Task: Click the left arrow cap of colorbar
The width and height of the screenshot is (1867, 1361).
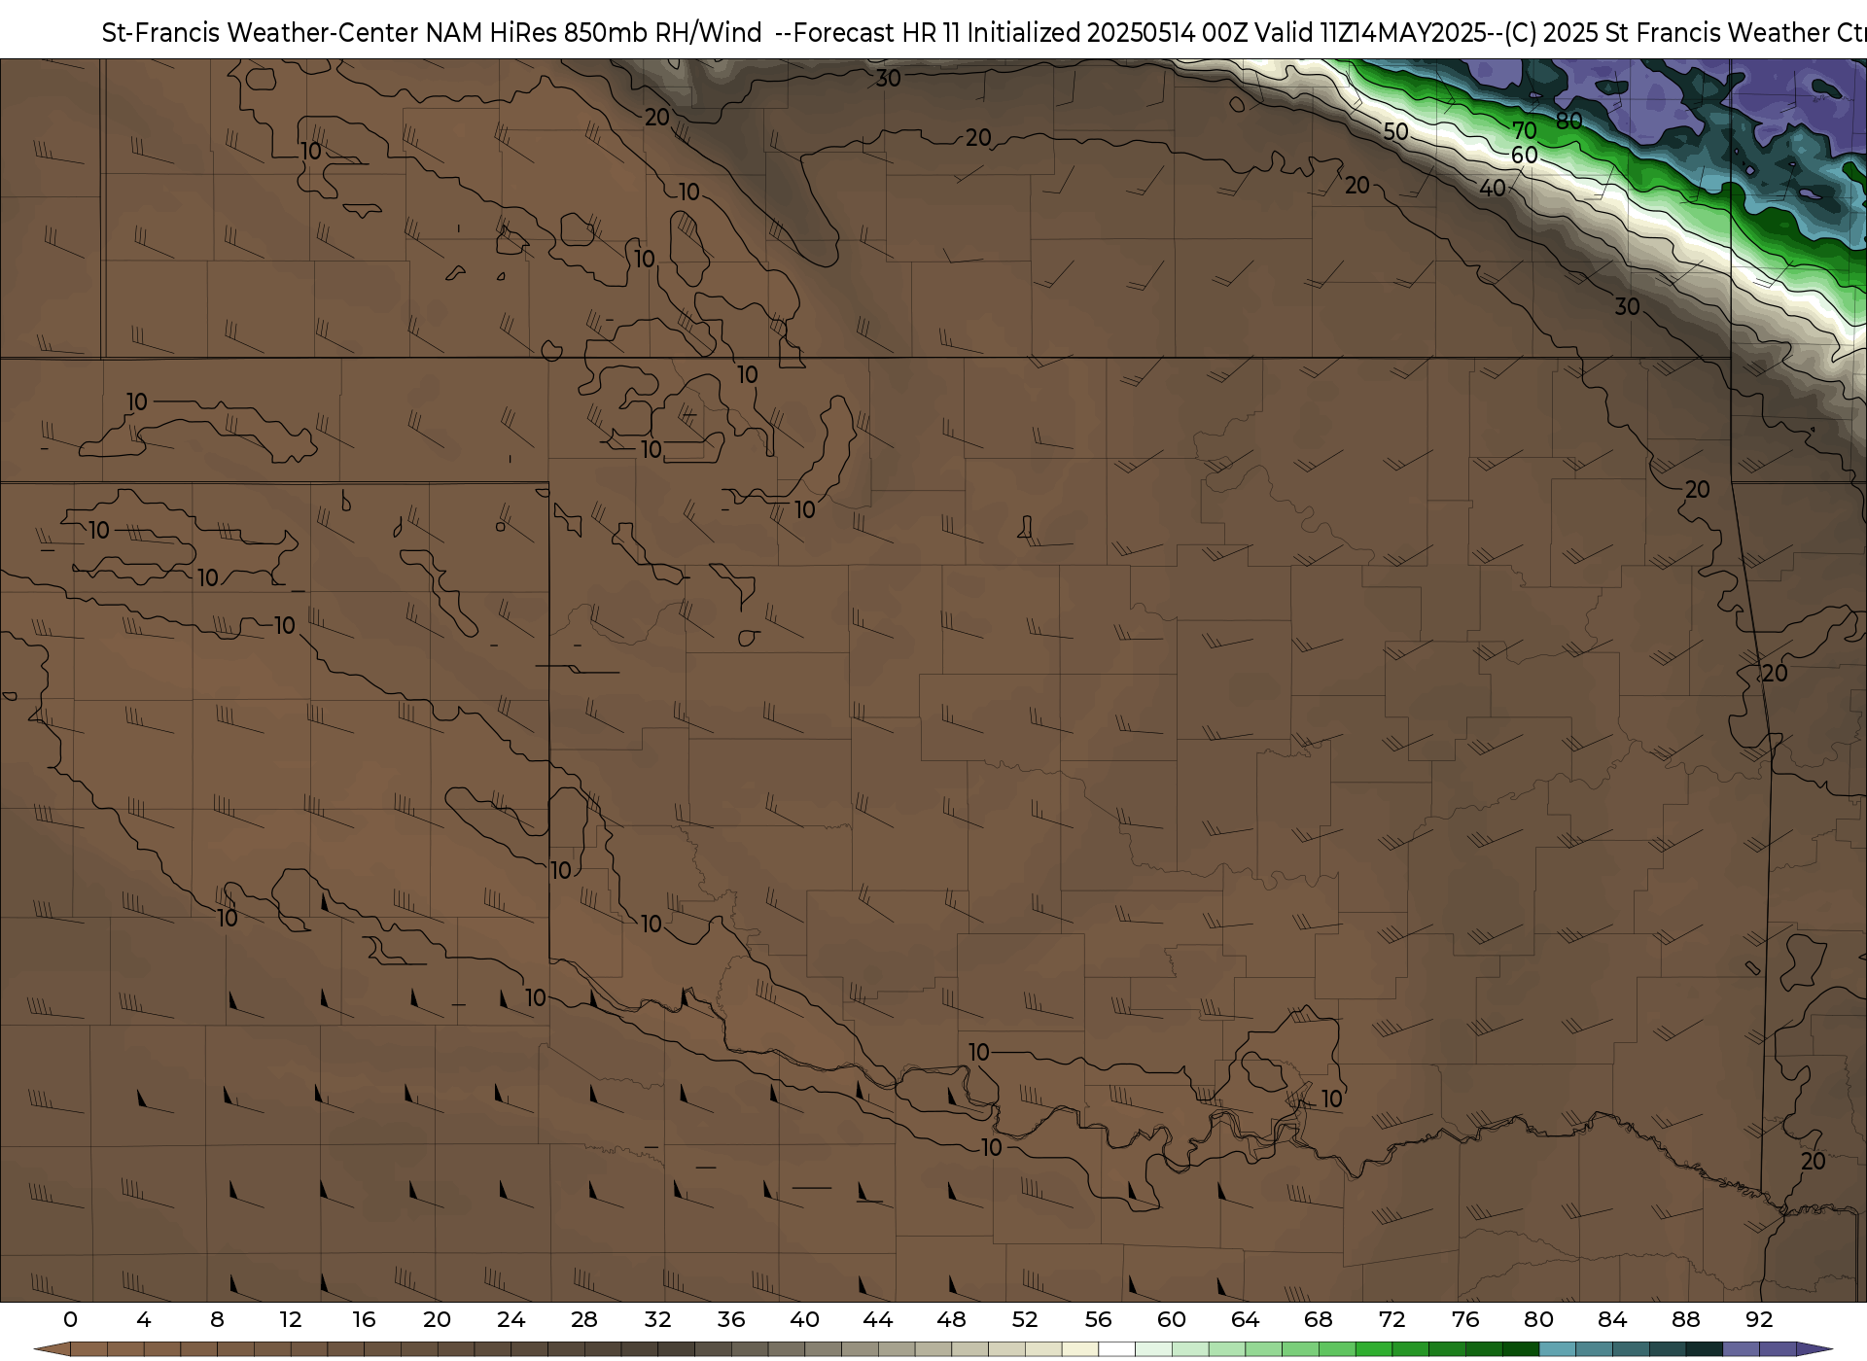Action: tap(52, 1349)
